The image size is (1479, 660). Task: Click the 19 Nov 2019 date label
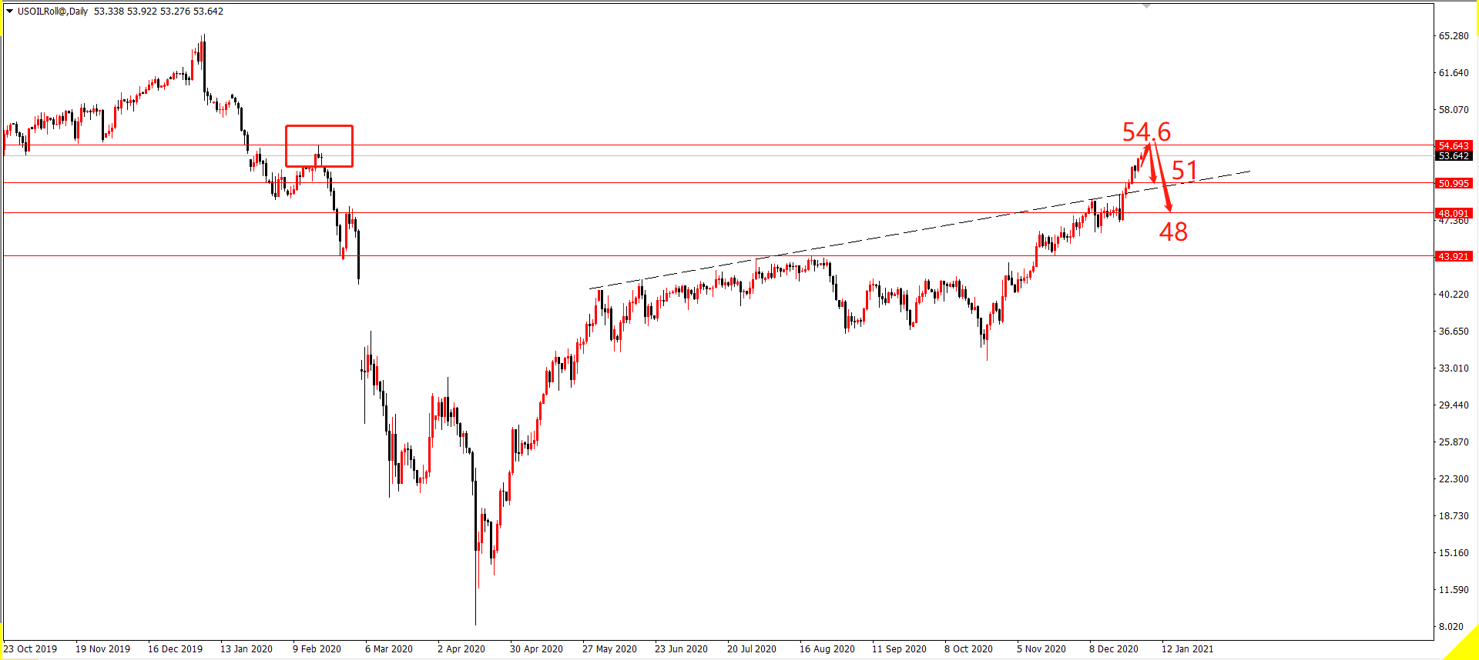point(102,649)
